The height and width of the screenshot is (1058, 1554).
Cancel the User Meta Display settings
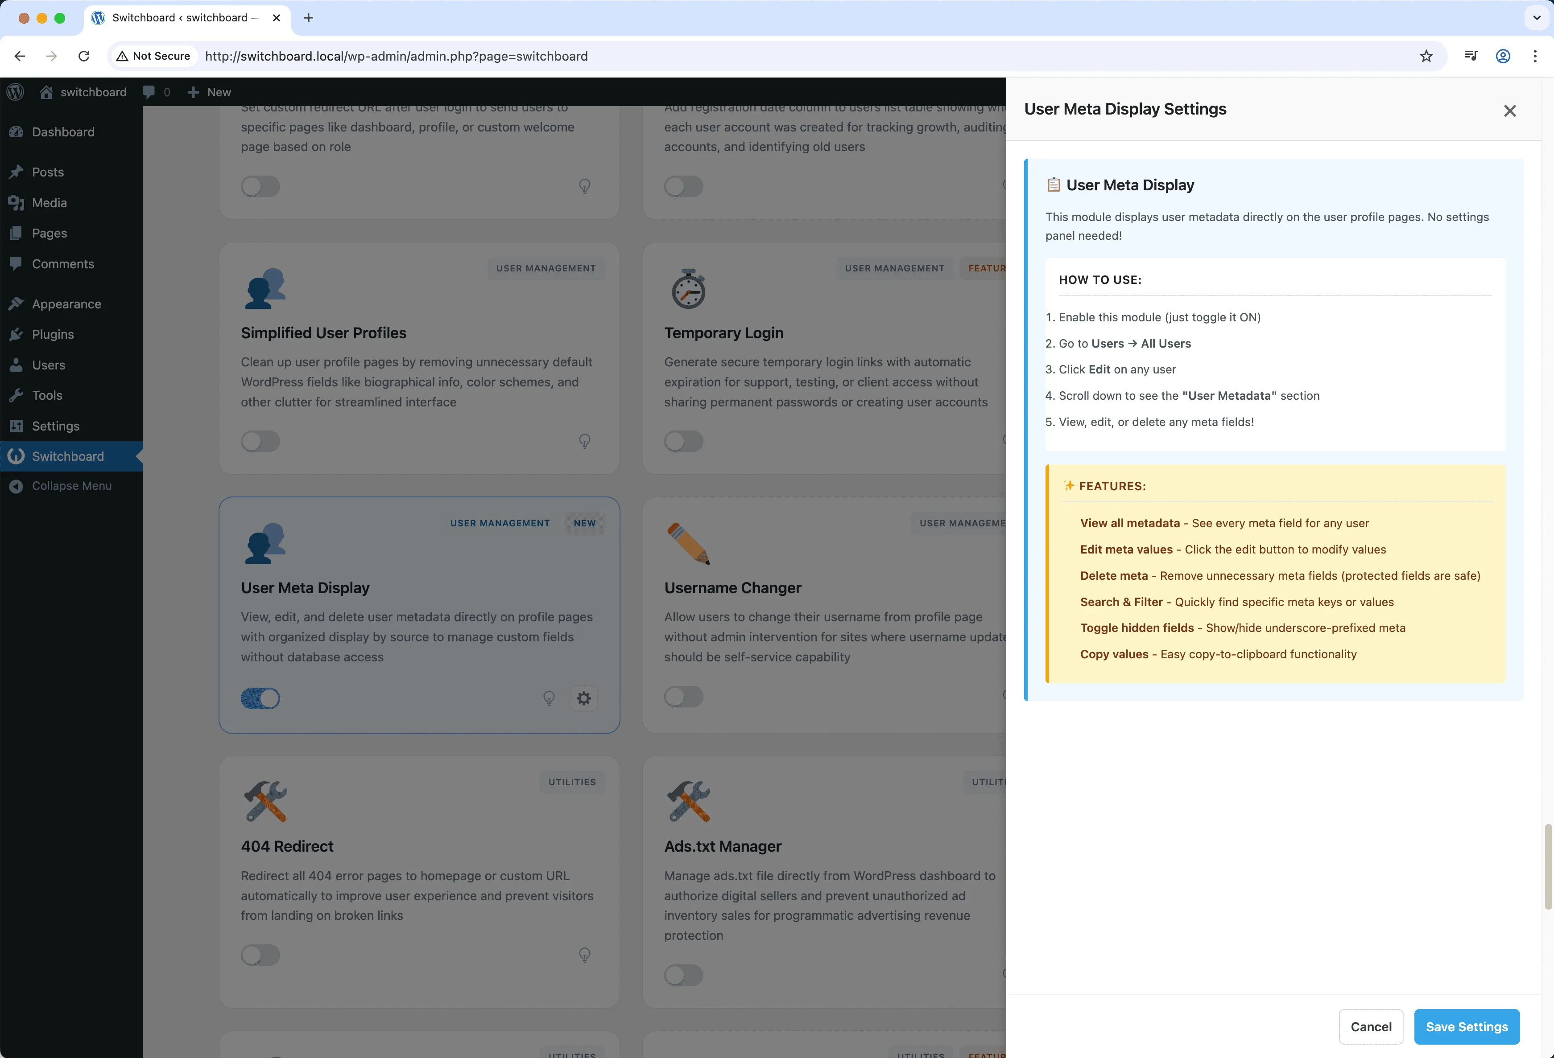coord(1371,1027)
